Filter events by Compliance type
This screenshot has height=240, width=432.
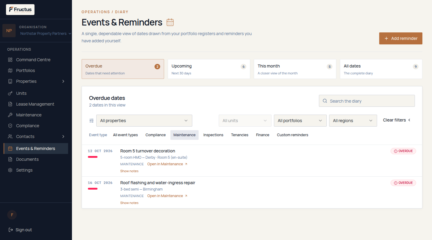(156, 135)
